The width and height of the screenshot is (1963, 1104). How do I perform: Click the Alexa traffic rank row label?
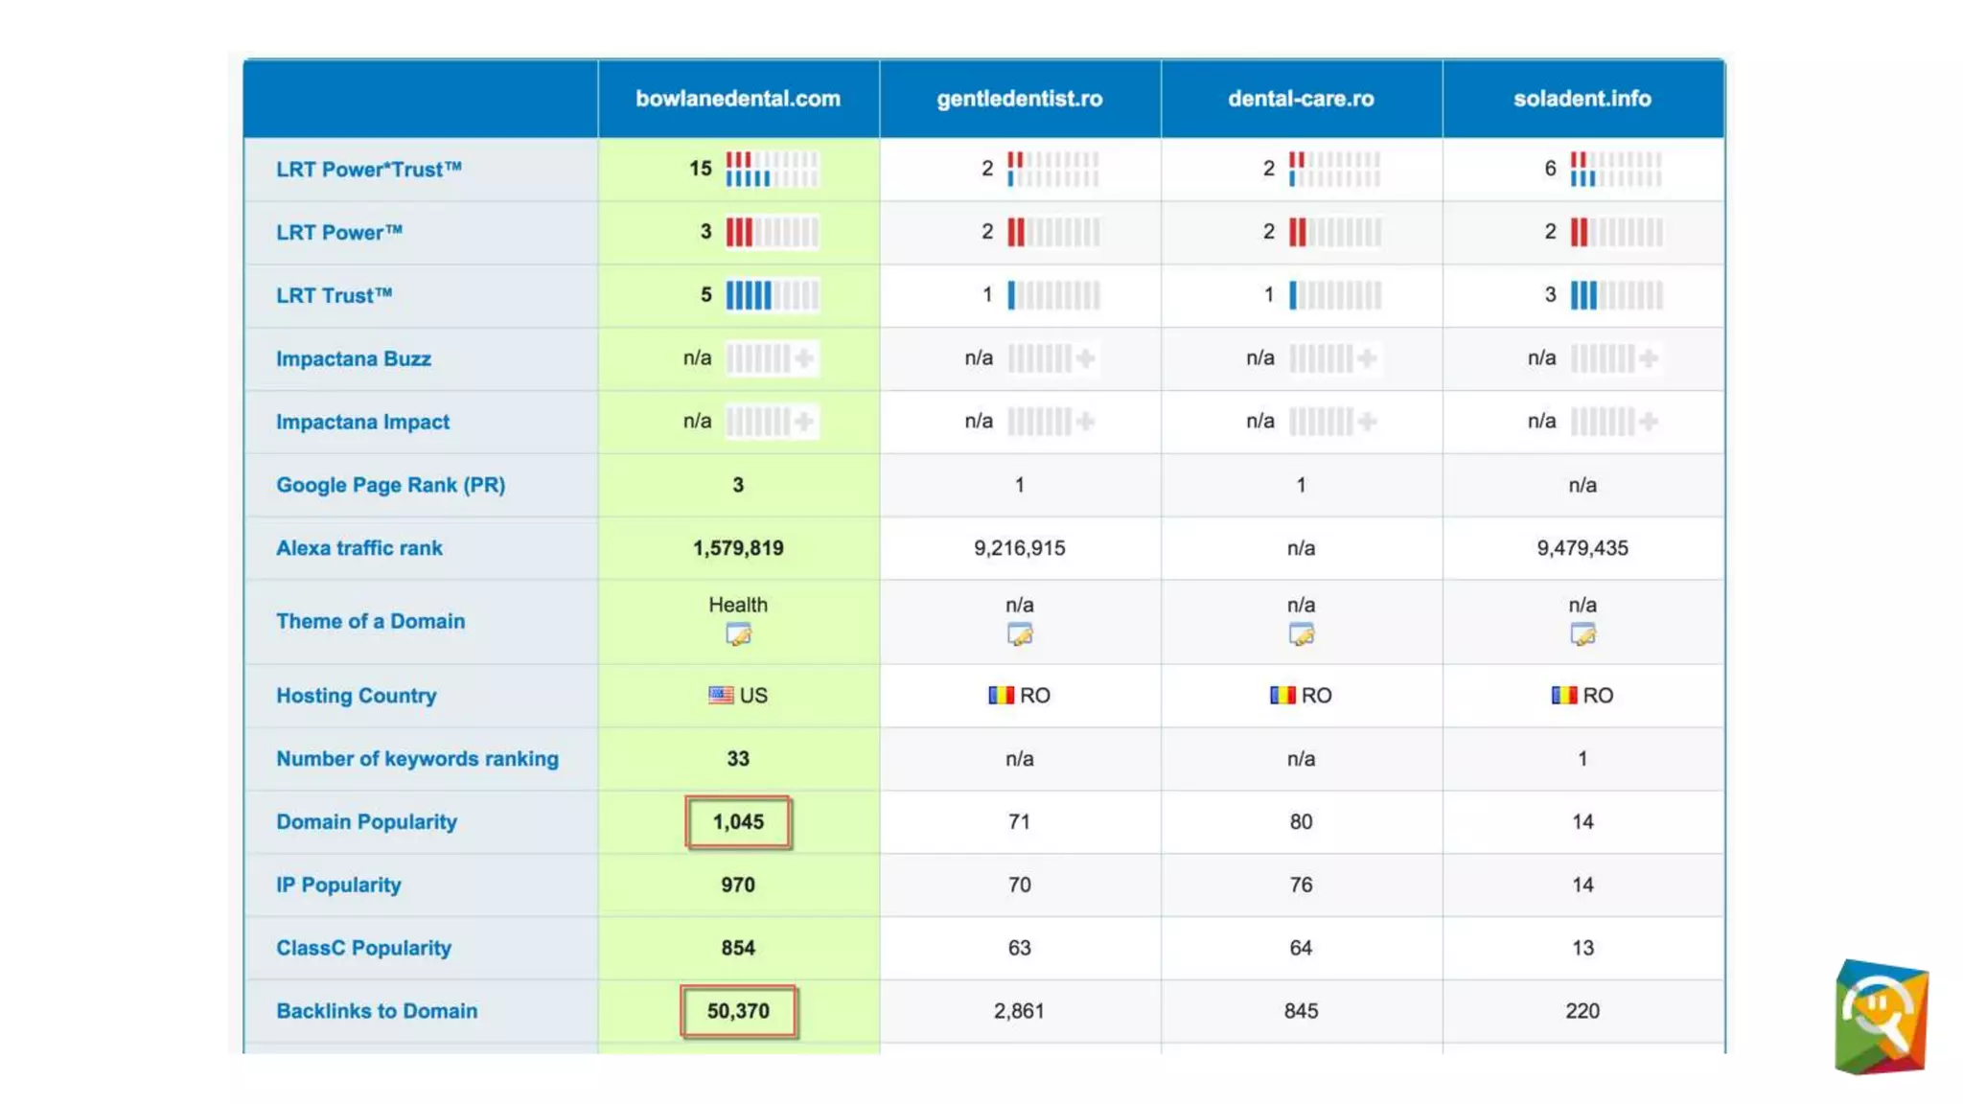point(359,548)
